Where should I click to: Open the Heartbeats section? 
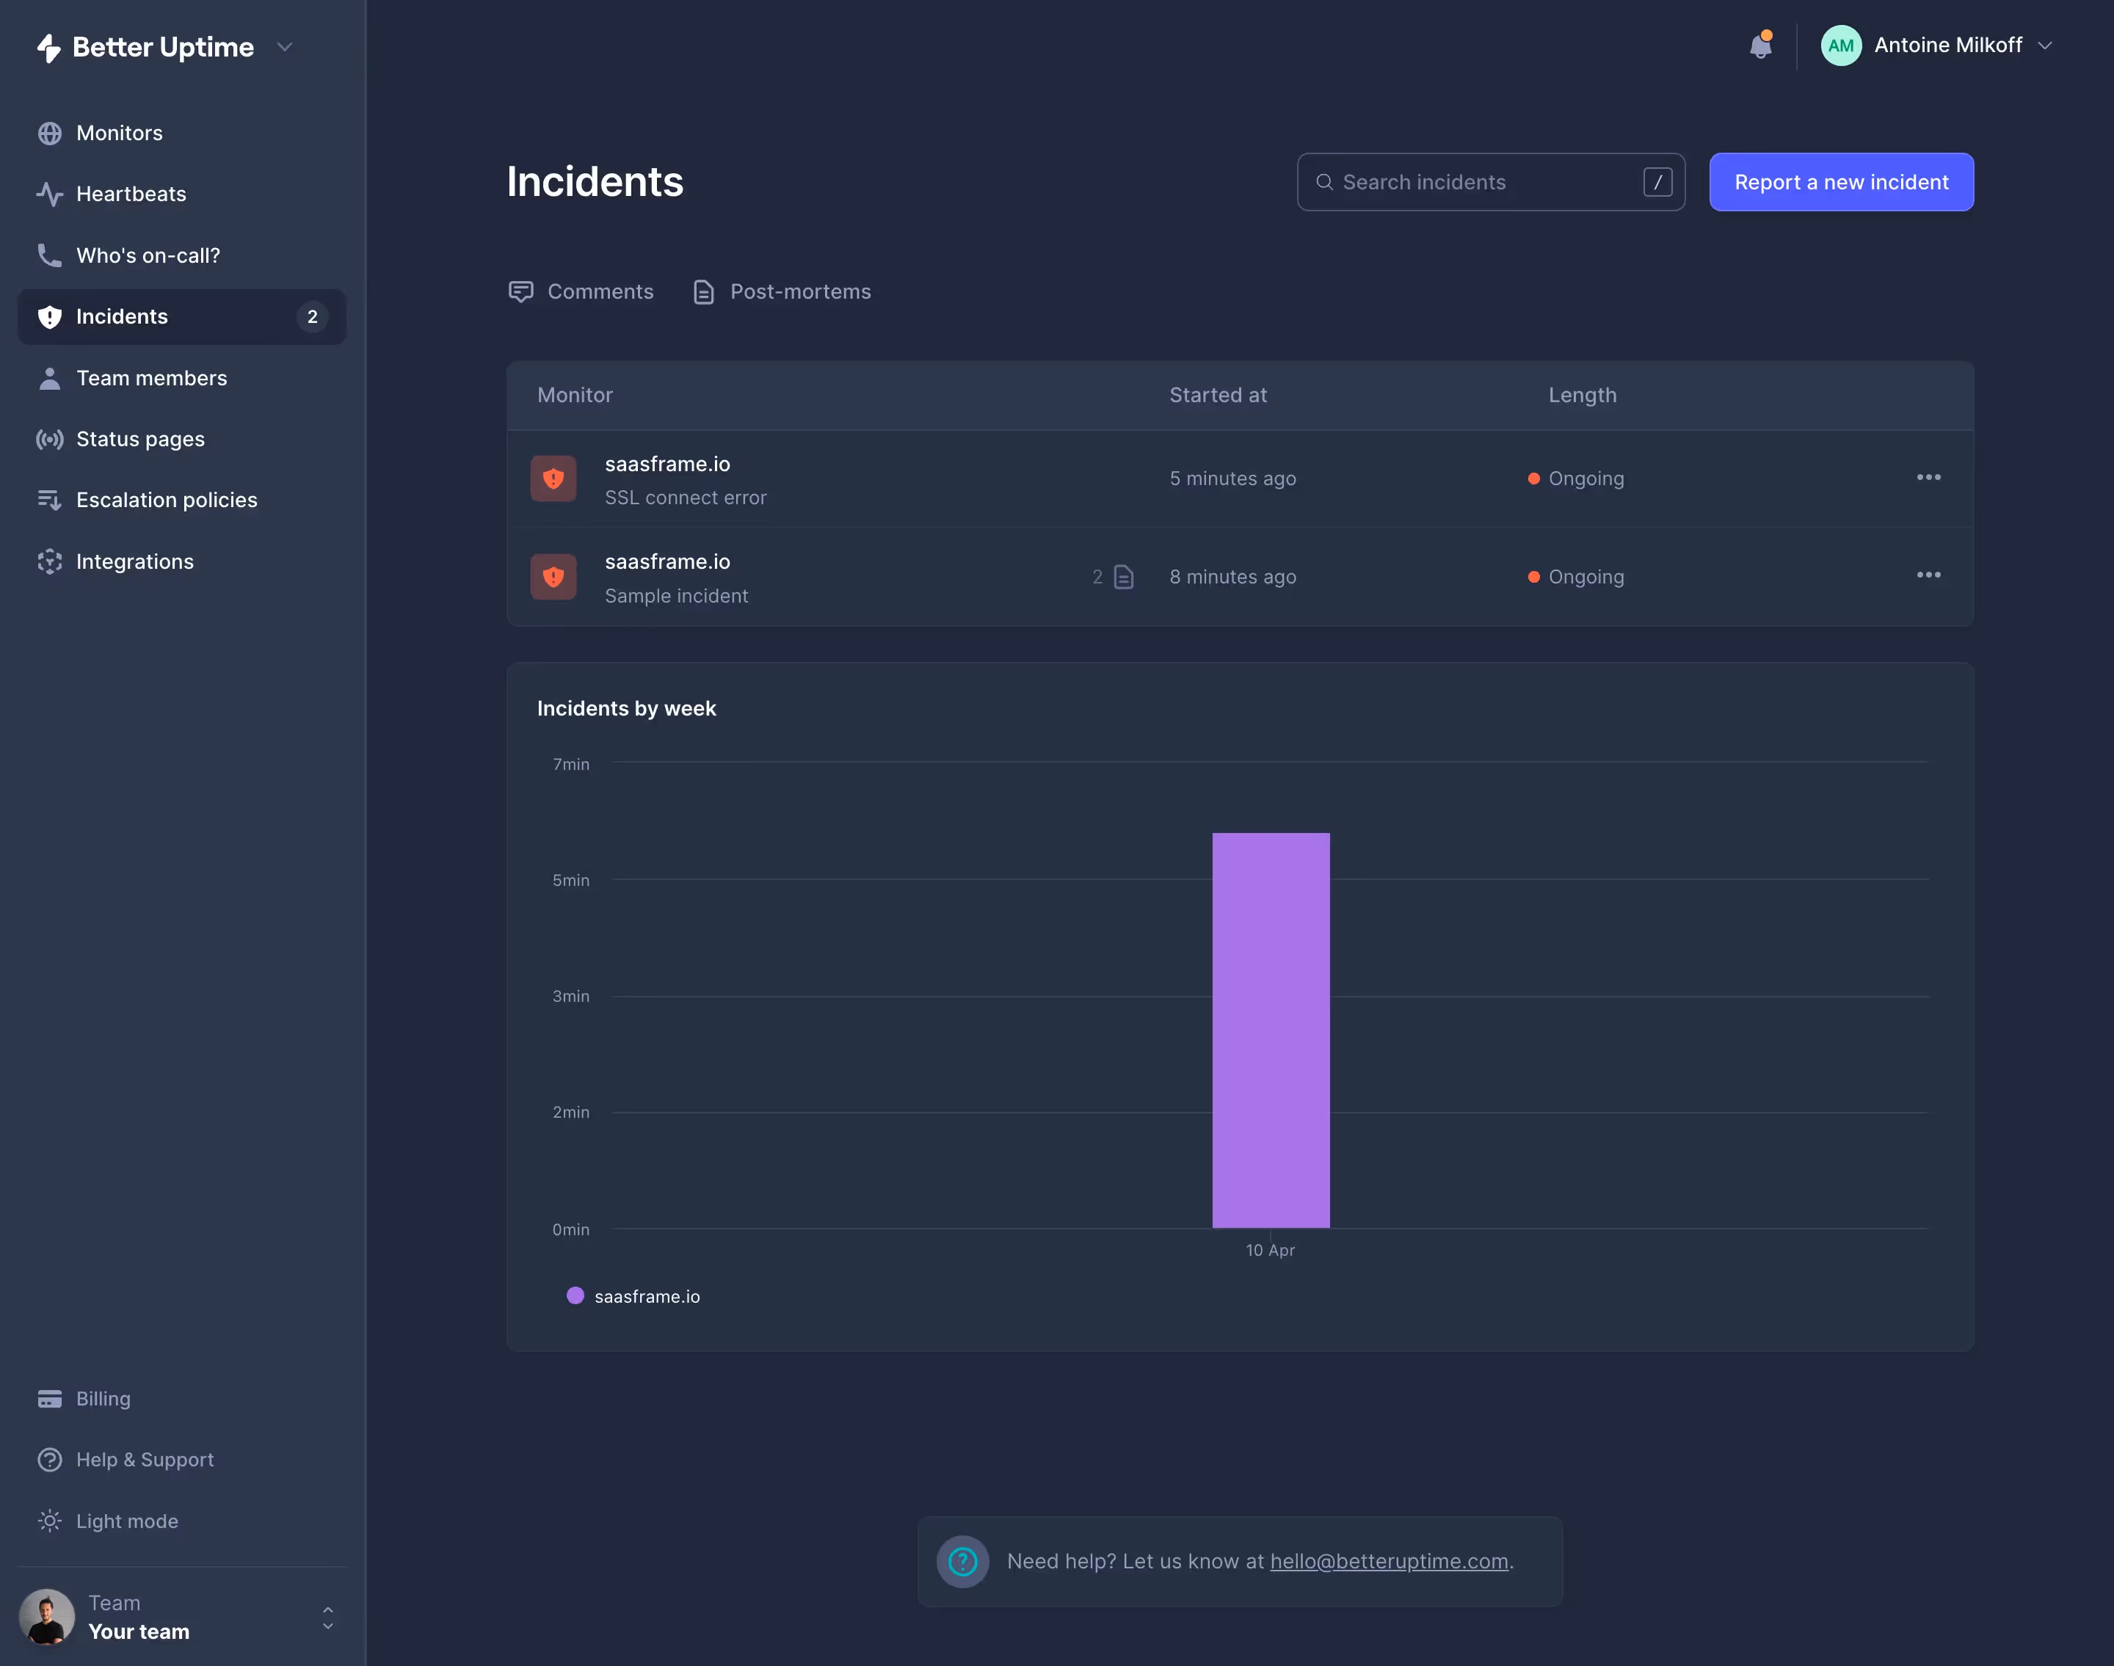click(130, 193)
